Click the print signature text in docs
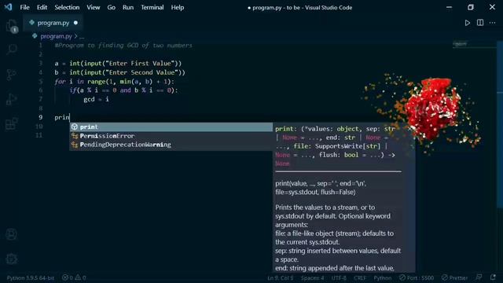503x283 pixels. click(336, 146)
